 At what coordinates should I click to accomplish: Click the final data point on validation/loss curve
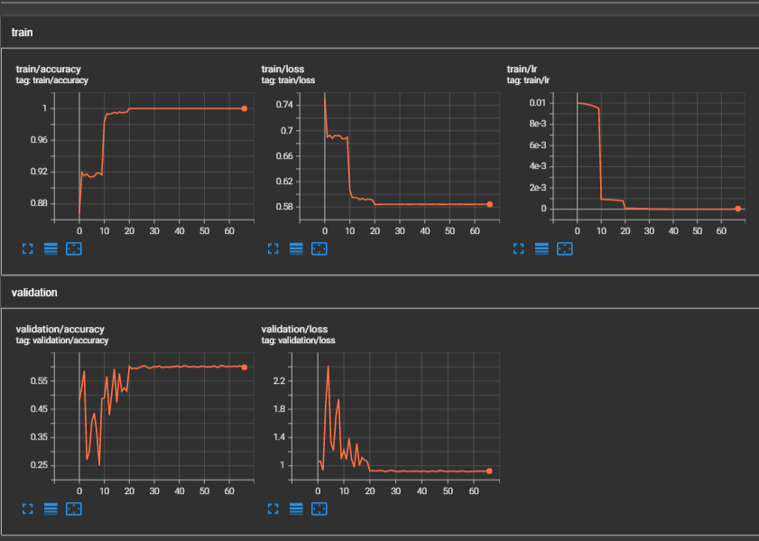(489, 471)
